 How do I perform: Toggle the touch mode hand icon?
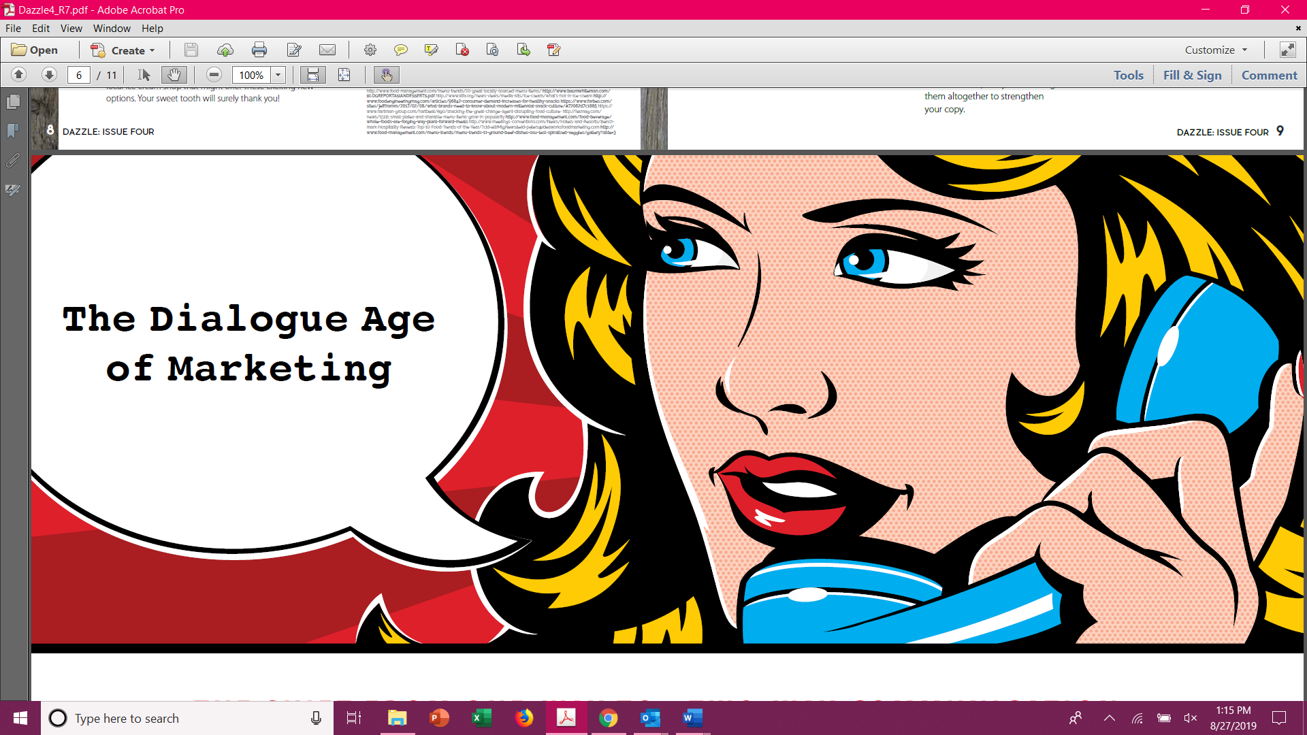(387, 75)
